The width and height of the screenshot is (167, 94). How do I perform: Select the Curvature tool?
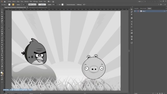(x=2, y=21)
